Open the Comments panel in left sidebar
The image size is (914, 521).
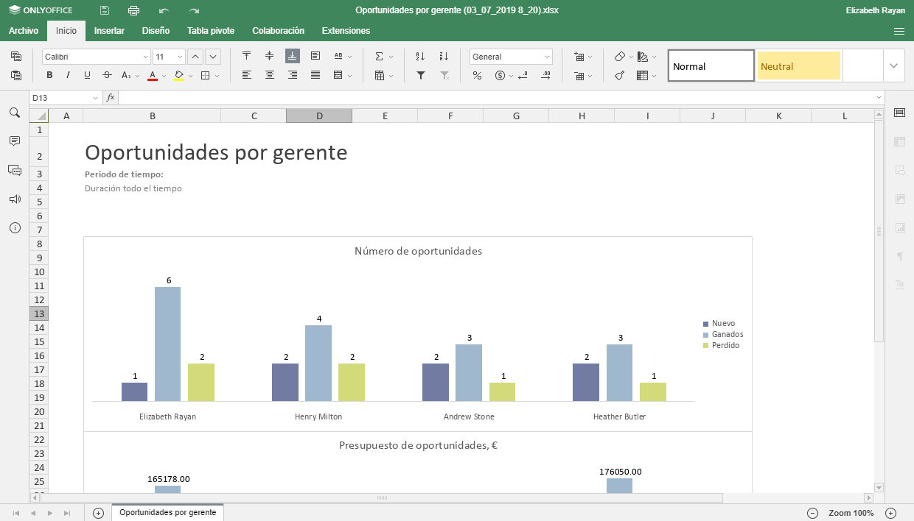[15, 141]
